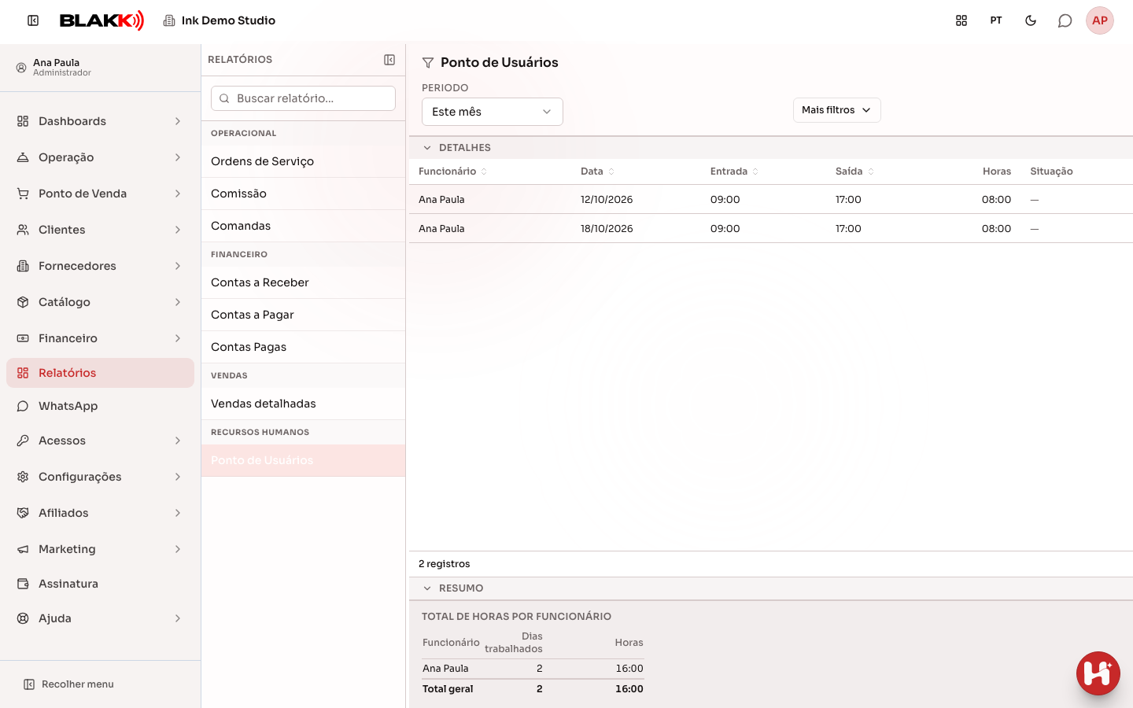Expand the Clientes sidebar menu
The height and width of the screenshot is (708, 1133).
click(100, 230)
